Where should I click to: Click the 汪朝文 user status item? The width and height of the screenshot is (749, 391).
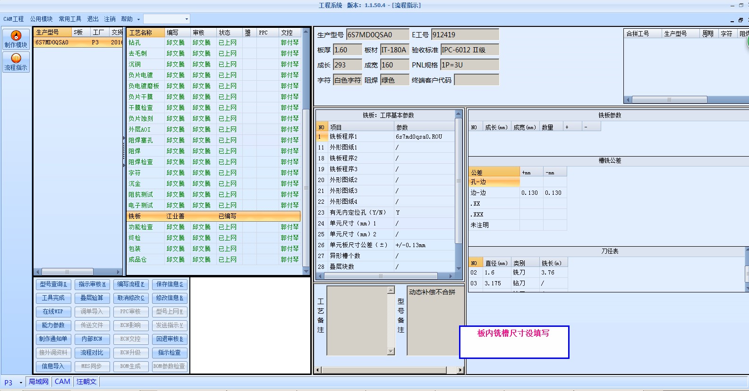point(86,382)
